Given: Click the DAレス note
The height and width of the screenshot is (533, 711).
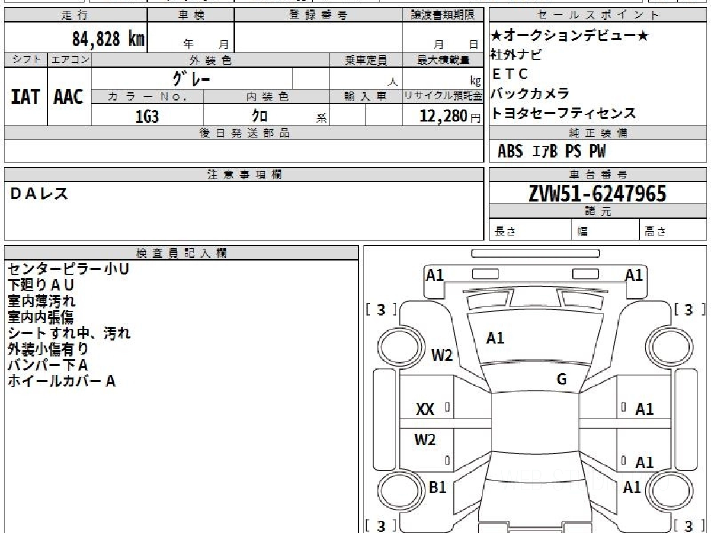Looking at the screenshot, I should 39,193.
